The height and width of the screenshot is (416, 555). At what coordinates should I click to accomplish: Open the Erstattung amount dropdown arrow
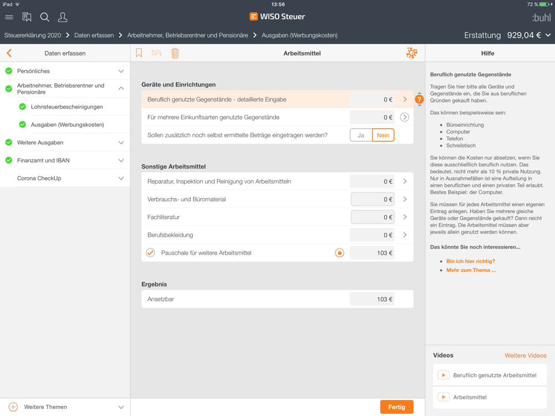tap(548, 35)
